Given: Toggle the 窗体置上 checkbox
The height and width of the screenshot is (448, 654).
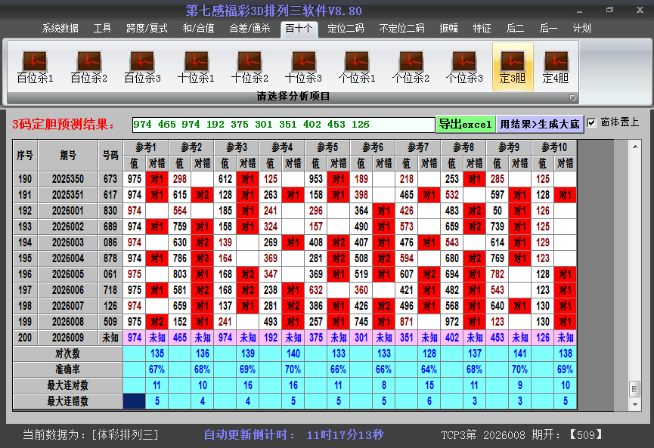Looking at the screenshot, I should pyautogui.click(x=591, y=122).
